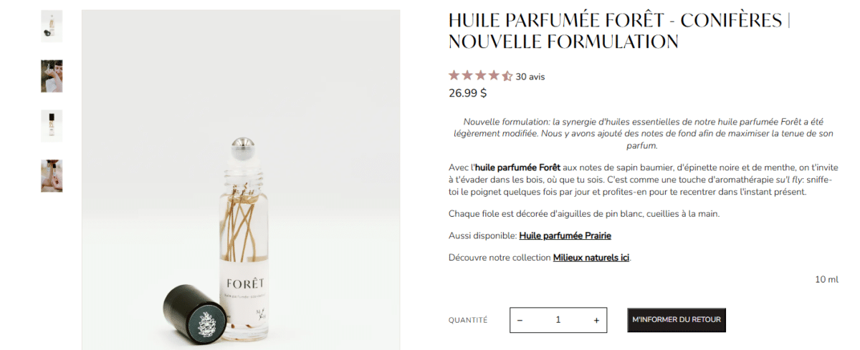This screenshot has height=350, width=860.
Task: Click the main Forêt bottle product image
Action: click(x=241, y=180)
